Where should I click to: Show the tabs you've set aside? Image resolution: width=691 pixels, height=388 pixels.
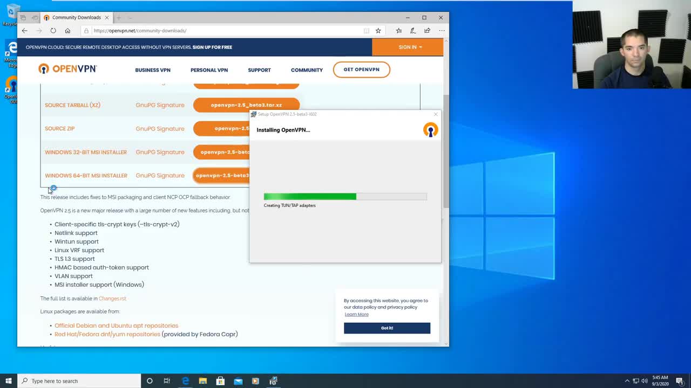pos(23,18)
